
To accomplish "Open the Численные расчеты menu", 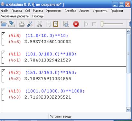I will point(15,16).
